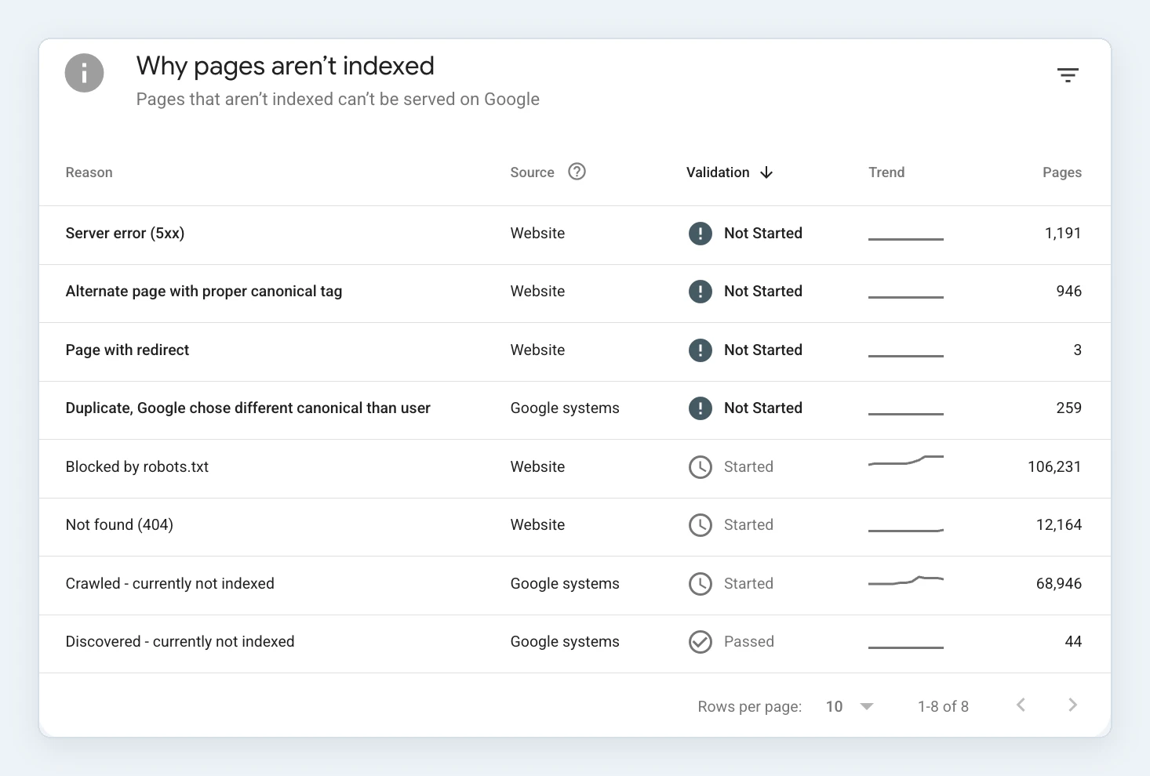The width and height of the screenshot is (1150, 776).
Task: Sort by the Validation column header
Action: pos(718,172)
